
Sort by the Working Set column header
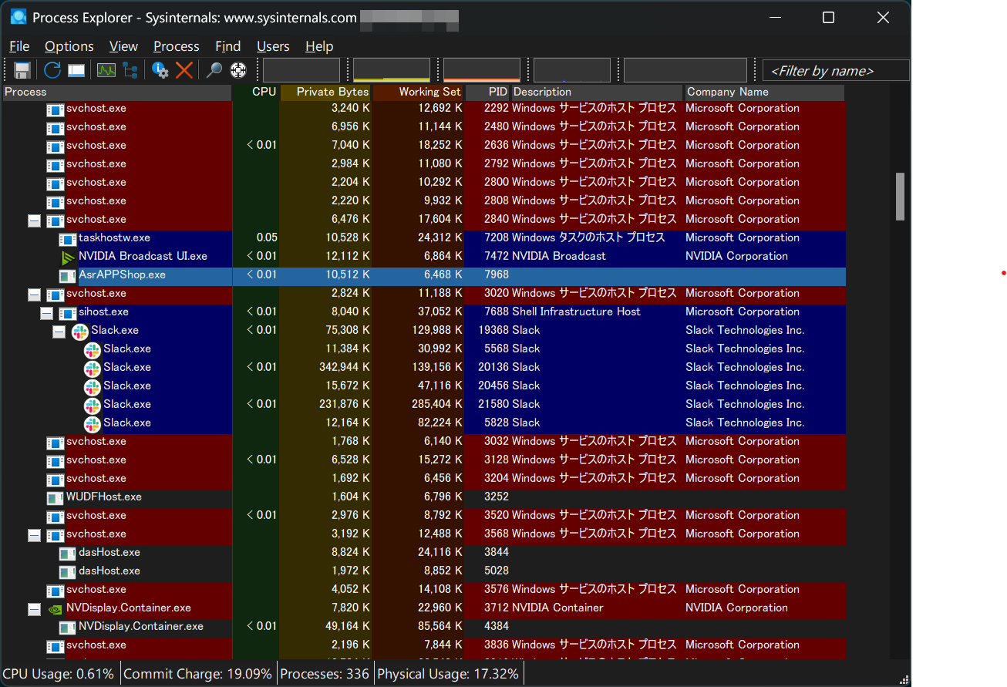tap(419, 92)
